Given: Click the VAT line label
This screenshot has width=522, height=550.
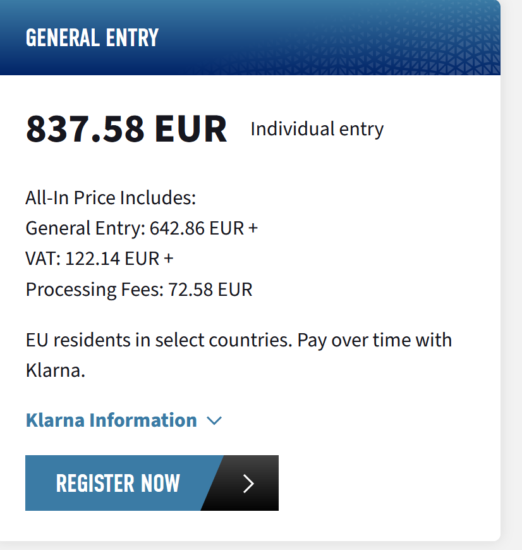Looking at the screenshot, I should [43, 259].
